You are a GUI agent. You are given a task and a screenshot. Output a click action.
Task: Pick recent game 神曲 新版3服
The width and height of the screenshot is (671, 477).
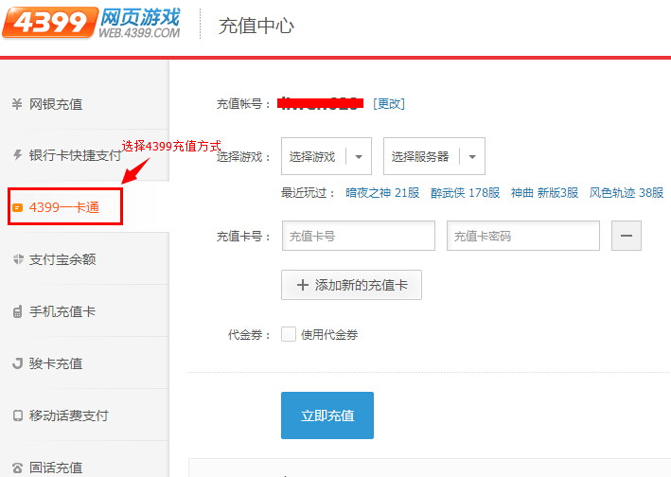coord(544,193)
